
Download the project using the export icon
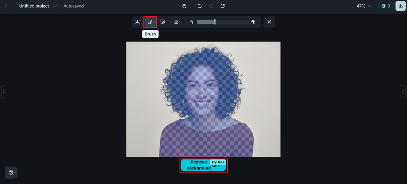coord(400,6)
